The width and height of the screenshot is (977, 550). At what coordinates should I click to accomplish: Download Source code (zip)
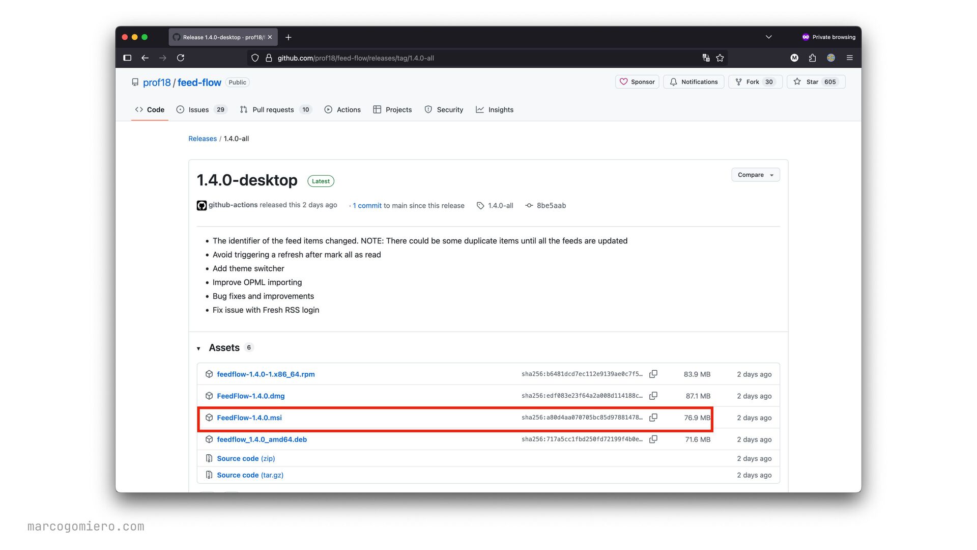point(246,458)
